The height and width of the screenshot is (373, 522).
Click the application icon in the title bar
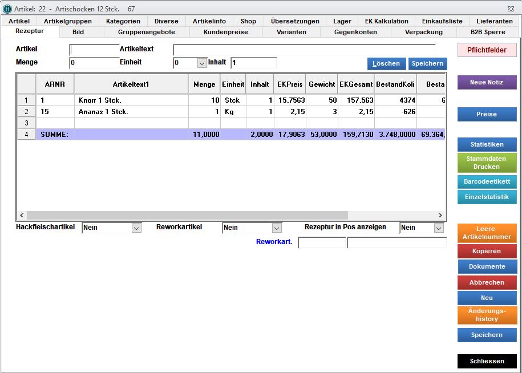point(7,9)
